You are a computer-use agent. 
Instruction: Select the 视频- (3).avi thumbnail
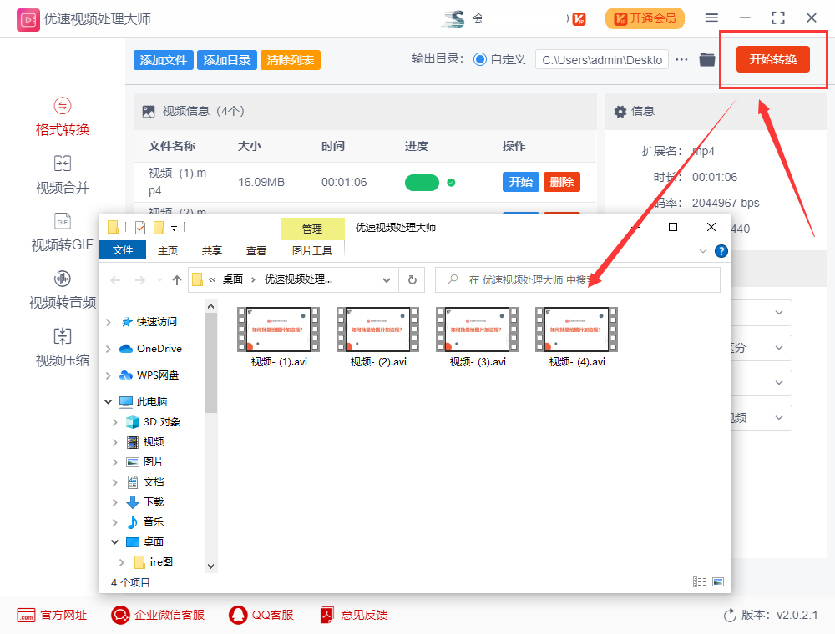click(477, 335)
